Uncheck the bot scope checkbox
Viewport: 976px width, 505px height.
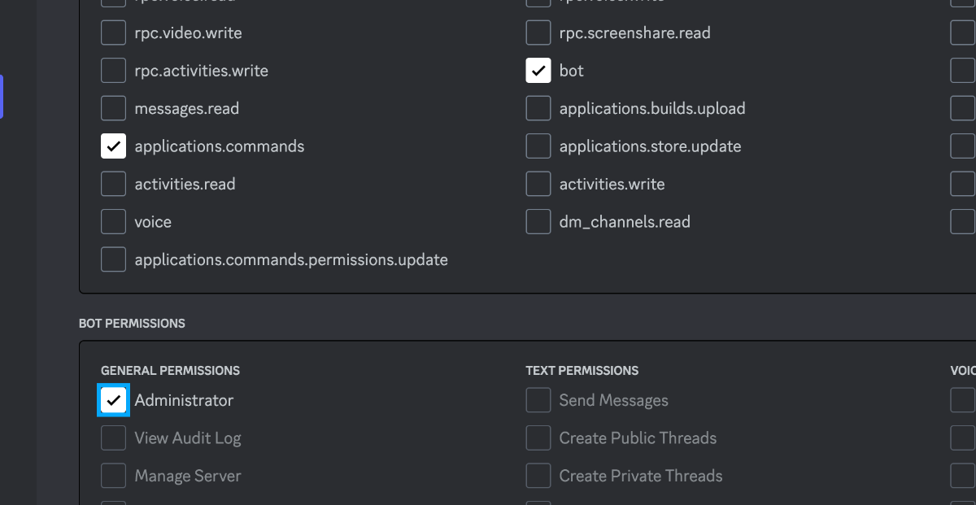click(x=538, y=71)
